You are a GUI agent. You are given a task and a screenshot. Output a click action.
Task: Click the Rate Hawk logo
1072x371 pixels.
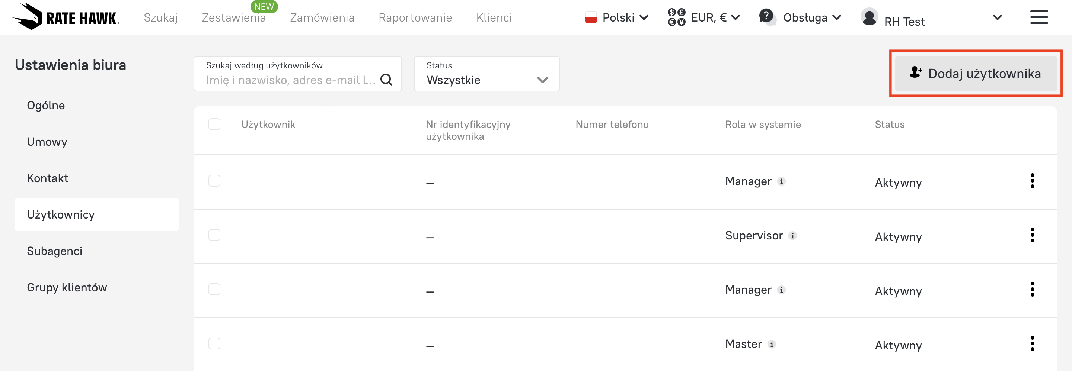click(x=66, y=17)
